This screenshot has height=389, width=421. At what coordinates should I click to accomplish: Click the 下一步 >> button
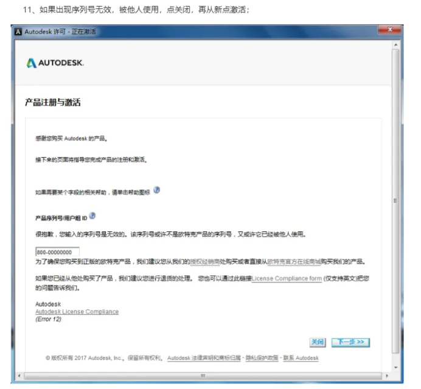click(x=350, y=342)
